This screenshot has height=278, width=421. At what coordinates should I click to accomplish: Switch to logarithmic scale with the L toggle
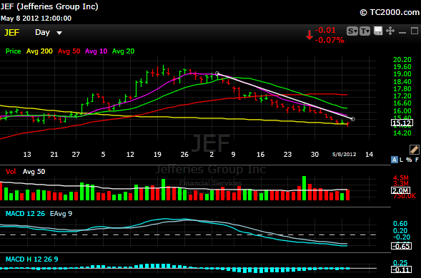tap(401, 160)
